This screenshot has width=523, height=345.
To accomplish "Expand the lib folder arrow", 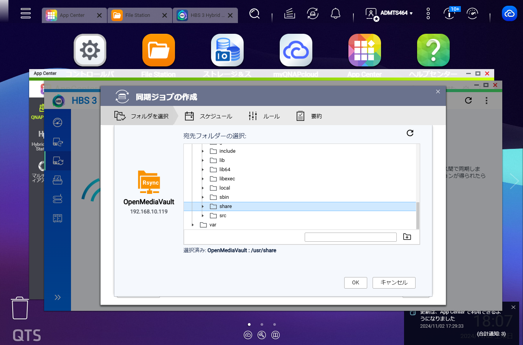I will point(203,160).
